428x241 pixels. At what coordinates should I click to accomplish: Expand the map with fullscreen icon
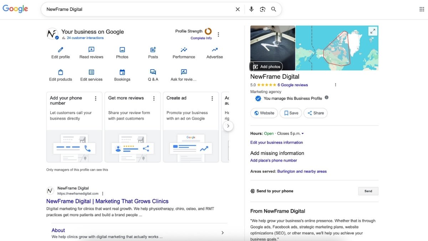373,31
